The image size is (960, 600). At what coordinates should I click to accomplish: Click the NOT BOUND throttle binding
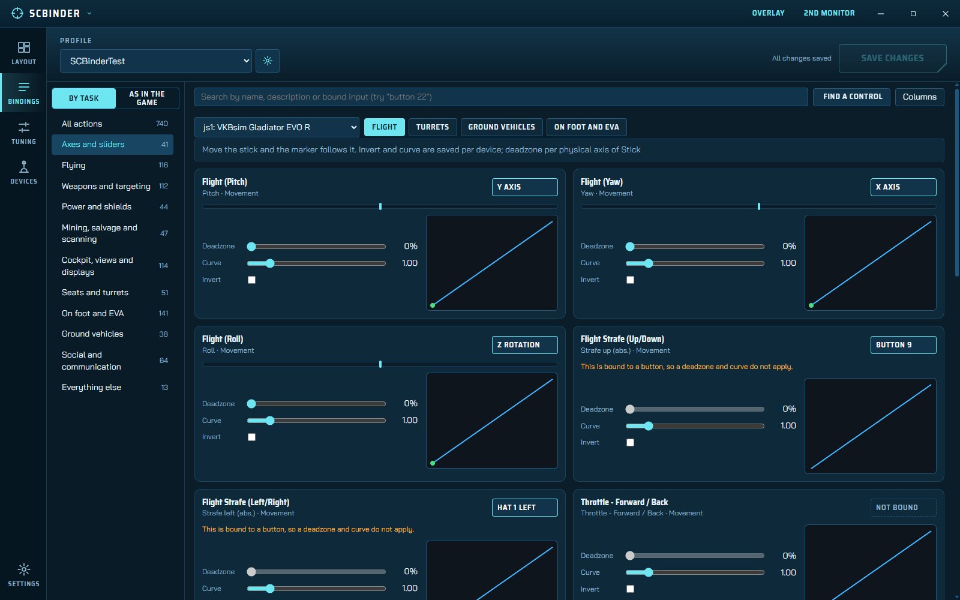pos(903,508)
